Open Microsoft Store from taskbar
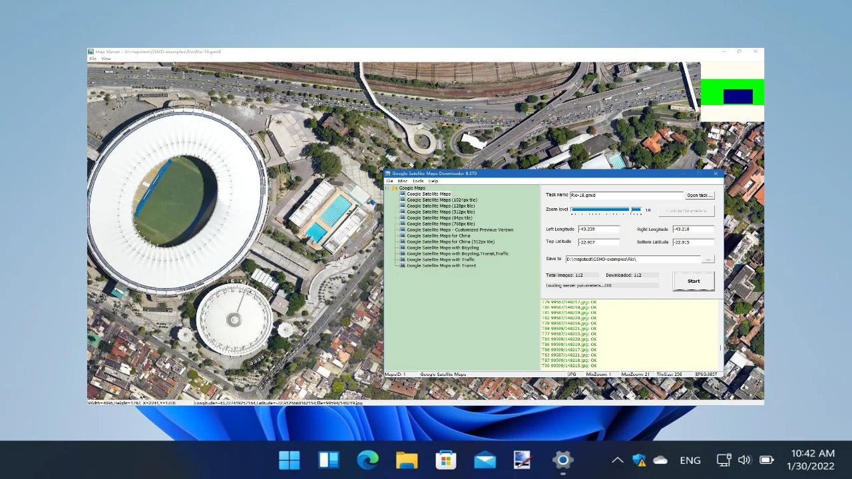The image size is (852, 479). 445,460
